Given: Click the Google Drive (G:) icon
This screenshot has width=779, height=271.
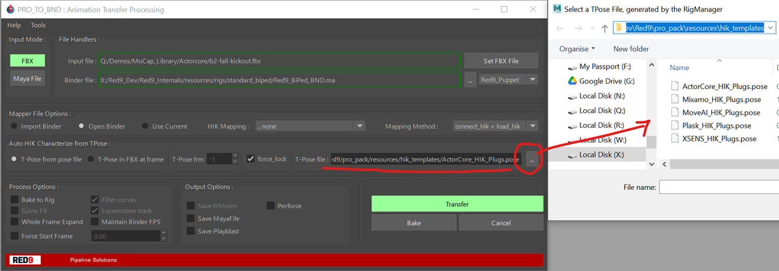Looking at the screenshot, I should click(571, 81).
